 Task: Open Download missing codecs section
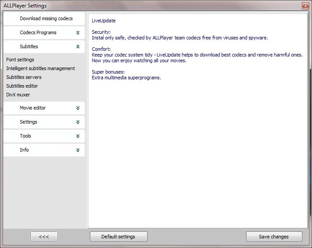click(x=44, y=18)
